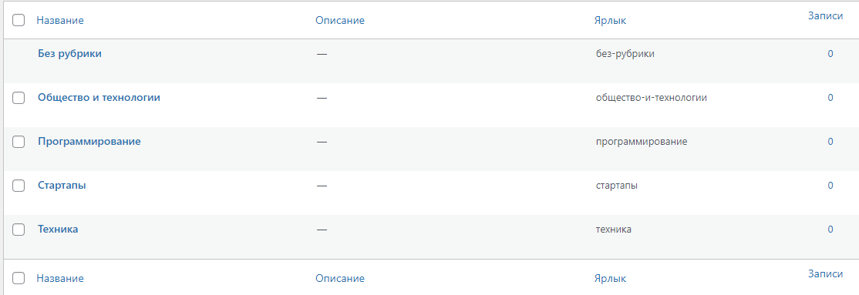Sort by Записи in the footer
Screen dimensions: 859x295
coord(825,273)
